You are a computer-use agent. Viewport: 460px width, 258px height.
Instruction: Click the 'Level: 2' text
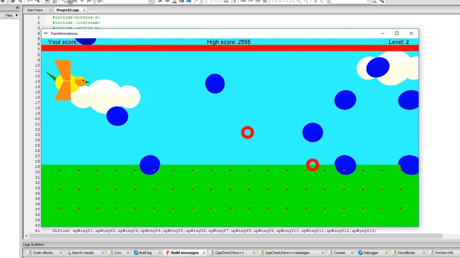click(x=399, y=42)
